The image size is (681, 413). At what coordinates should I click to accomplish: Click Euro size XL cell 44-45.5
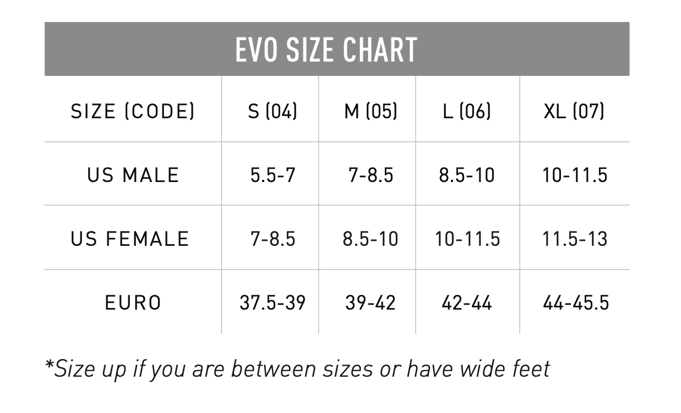tap(576, 303)
